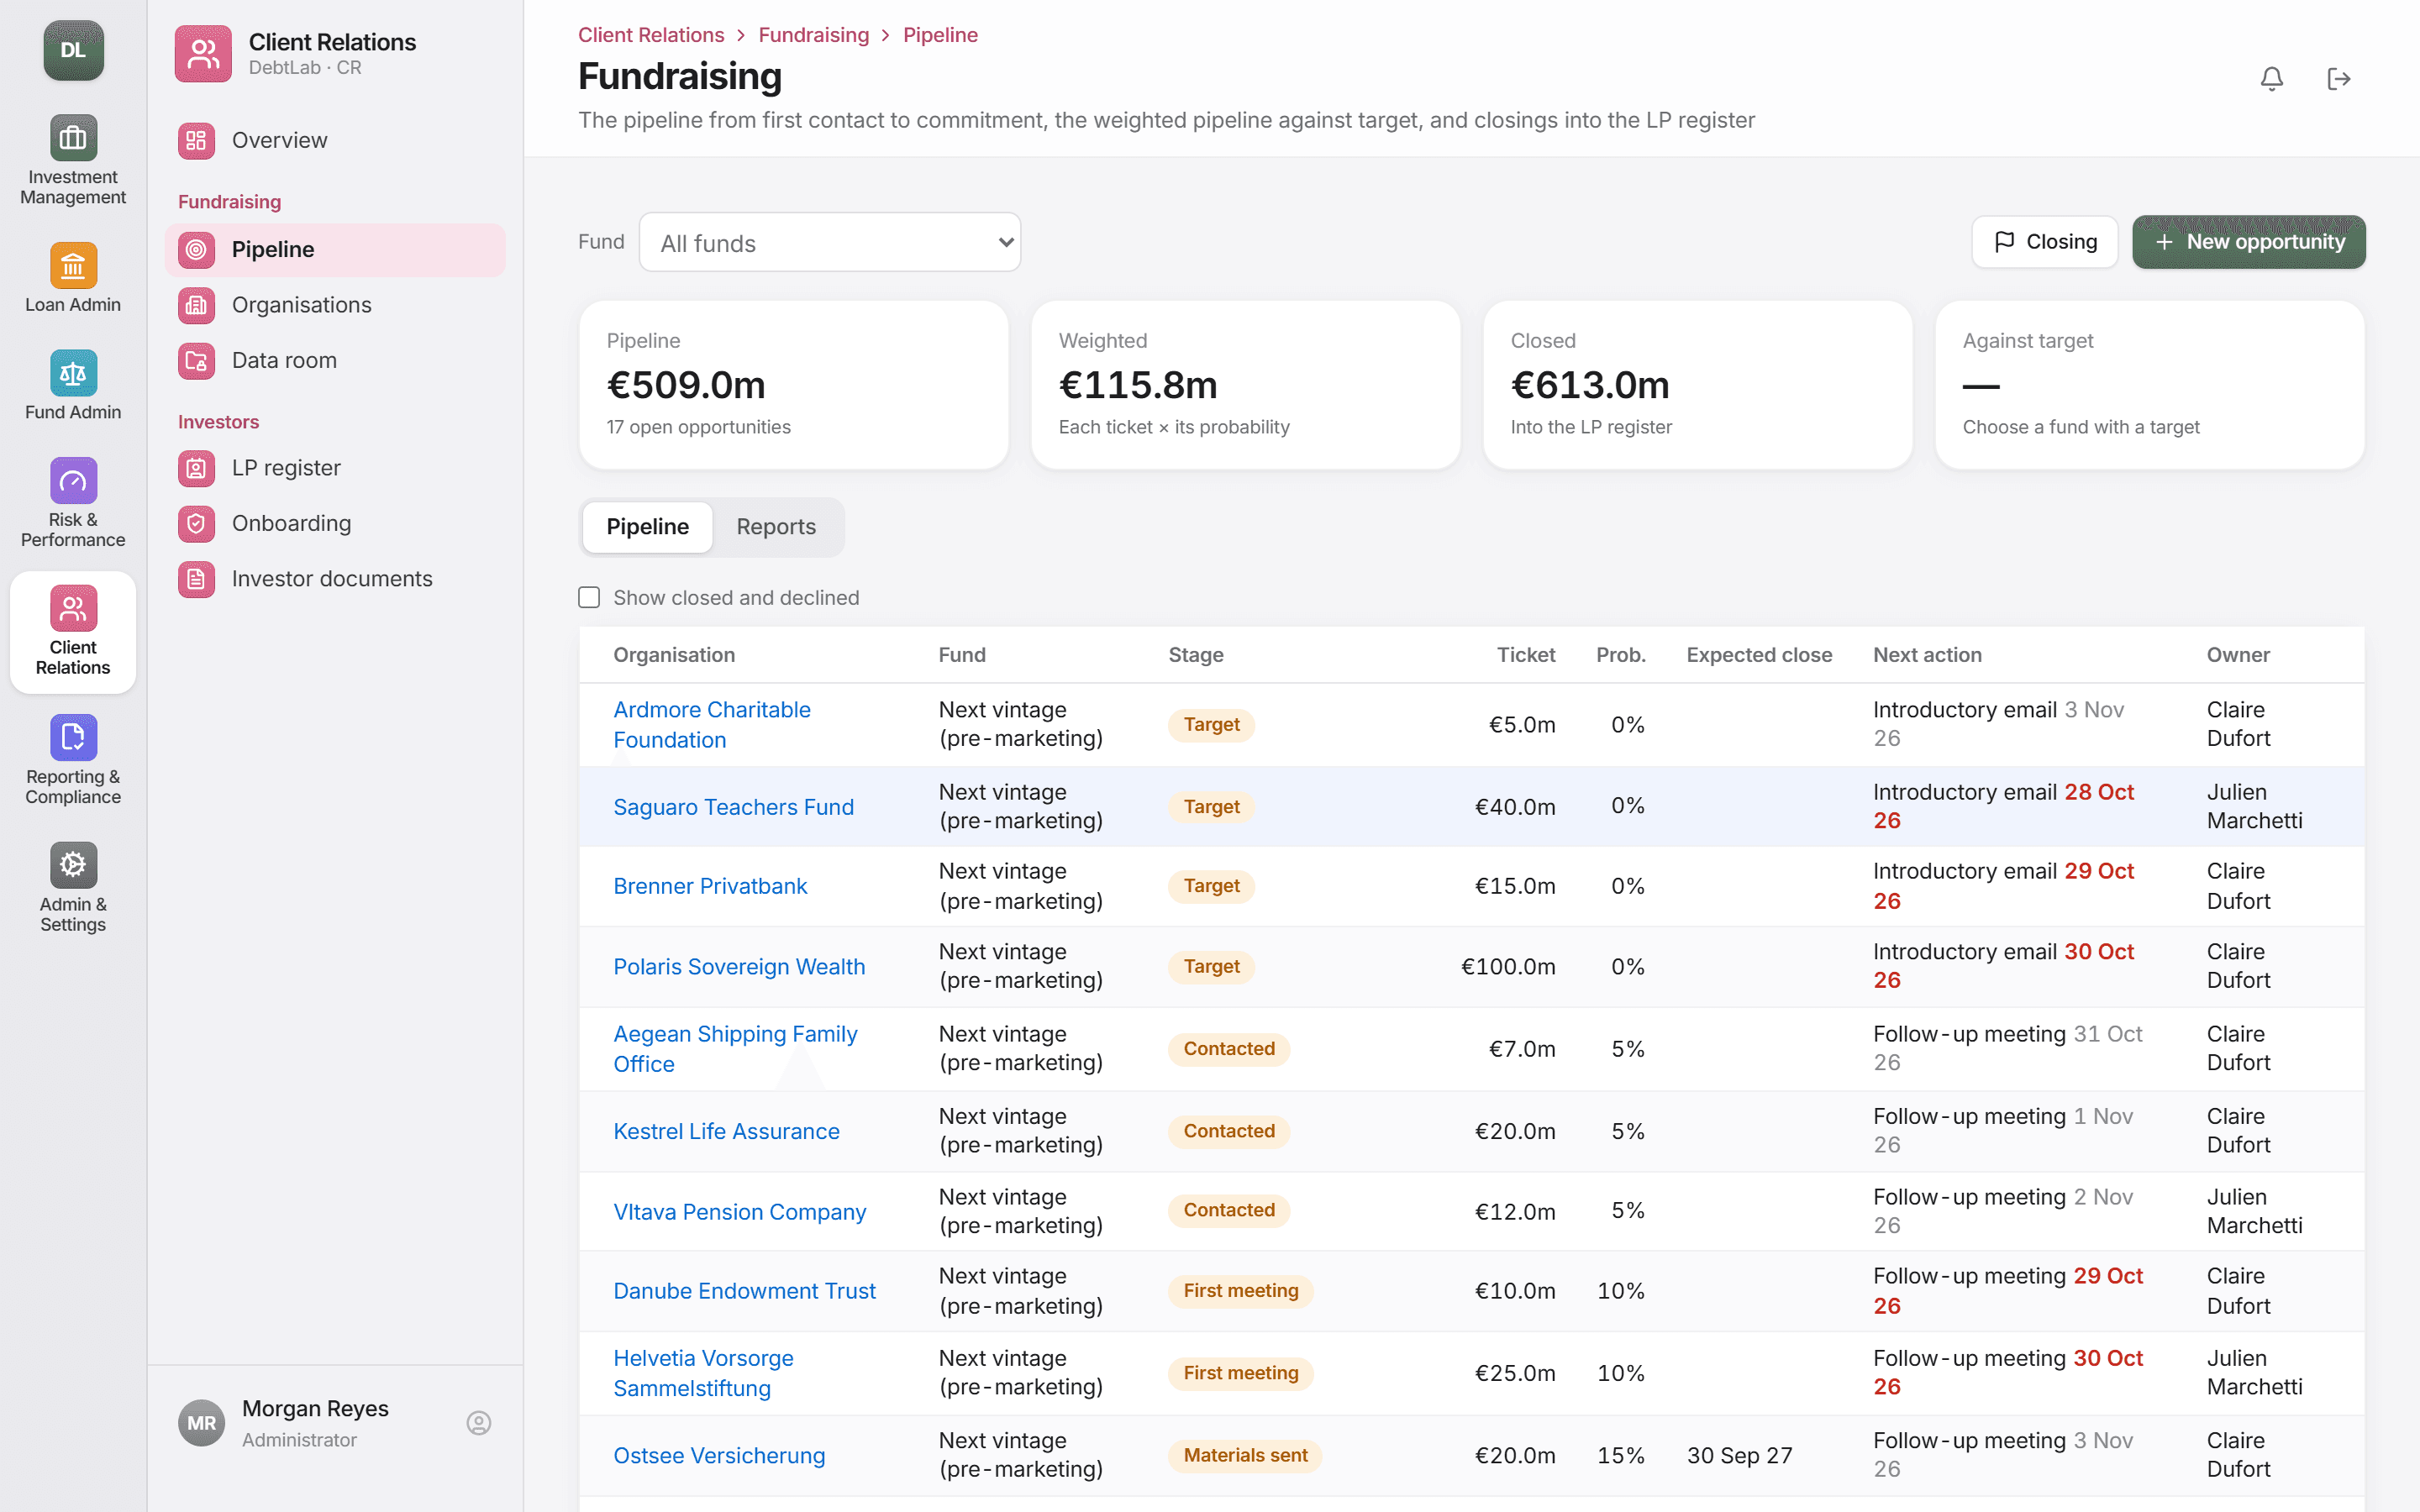
Task: Open the Risk & Performance gauge icon
Action: click(73, 481)
